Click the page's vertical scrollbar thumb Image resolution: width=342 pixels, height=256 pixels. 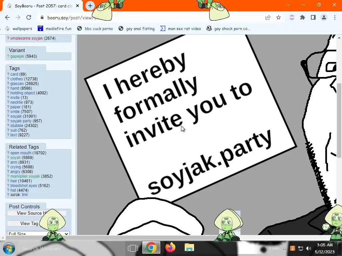pos(339,120)
